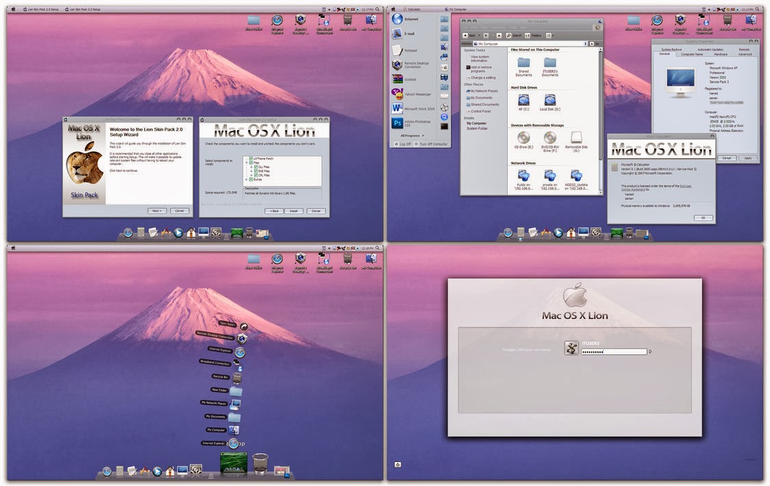
Task: Click Install in the Setup components window
Action: click(x=294, y=211)
